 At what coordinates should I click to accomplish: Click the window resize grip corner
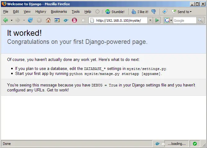coord(204,145)
